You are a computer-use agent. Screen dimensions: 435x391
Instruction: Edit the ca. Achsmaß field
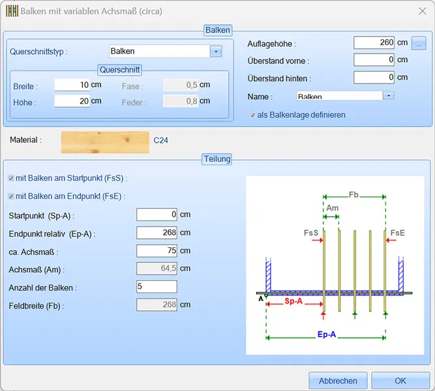[x=157, y=251]
